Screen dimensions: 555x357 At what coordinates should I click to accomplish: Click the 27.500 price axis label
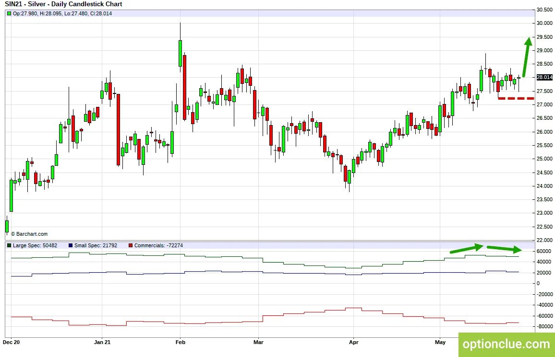544,91
